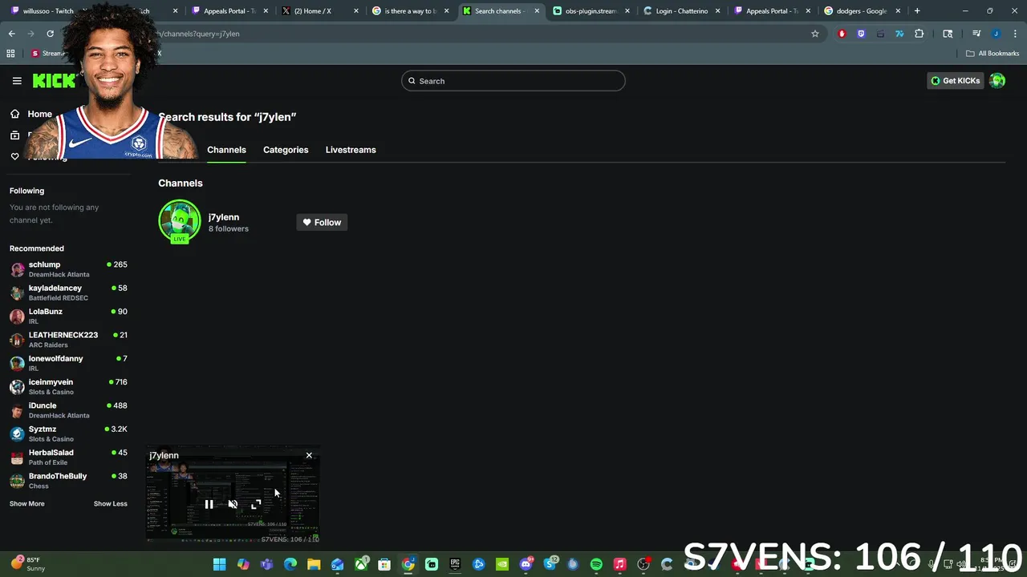Open the j7ylenn channel name link
The height and width of the screenshot is (577, 1027).
pos(224,217)
